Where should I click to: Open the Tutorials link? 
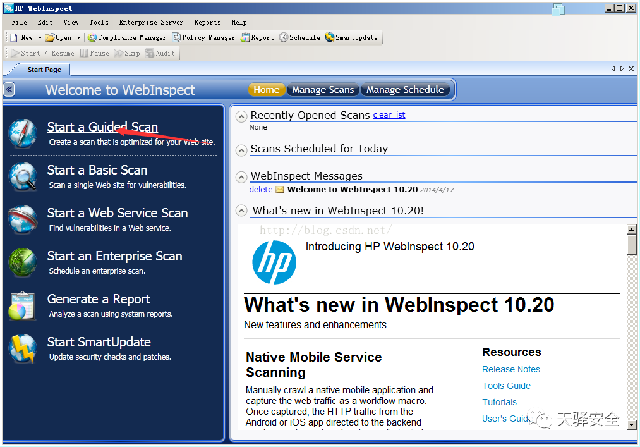pos(499,402)
